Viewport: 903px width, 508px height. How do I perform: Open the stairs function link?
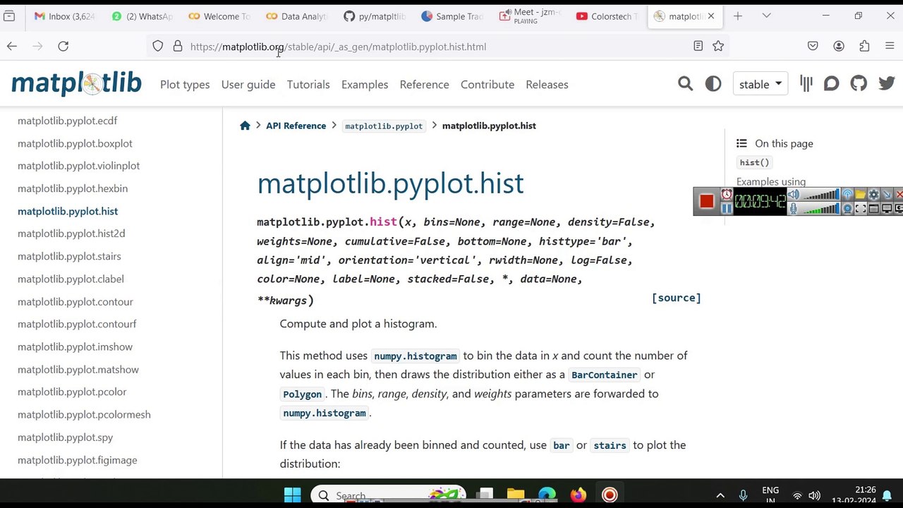610,445
